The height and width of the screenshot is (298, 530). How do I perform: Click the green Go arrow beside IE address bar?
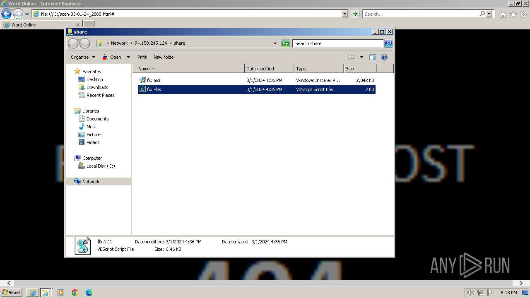(355, 14)
